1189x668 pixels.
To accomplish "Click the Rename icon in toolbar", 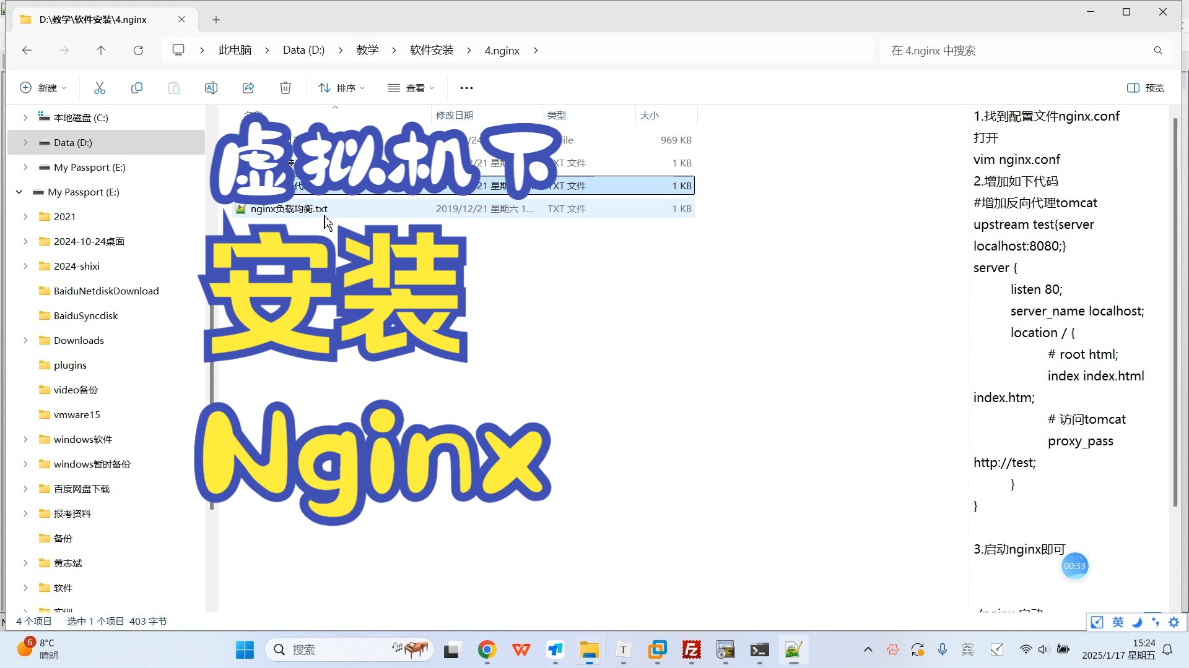I will coord(211,88).
